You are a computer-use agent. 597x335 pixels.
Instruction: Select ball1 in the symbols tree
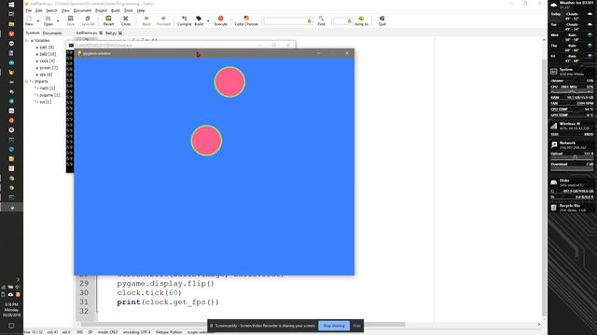(47, 47)
